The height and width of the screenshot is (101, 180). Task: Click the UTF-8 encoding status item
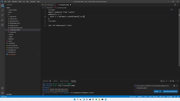coord(146,97)
